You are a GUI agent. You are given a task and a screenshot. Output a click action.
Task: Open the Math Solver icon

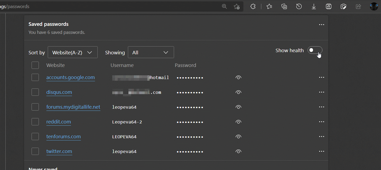(329, 6)
